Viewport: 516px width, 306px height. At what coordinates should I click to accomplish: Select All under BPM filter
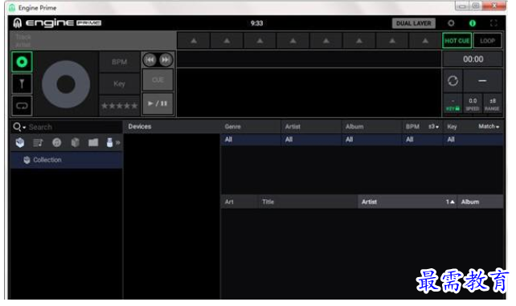tap(423, 140)
